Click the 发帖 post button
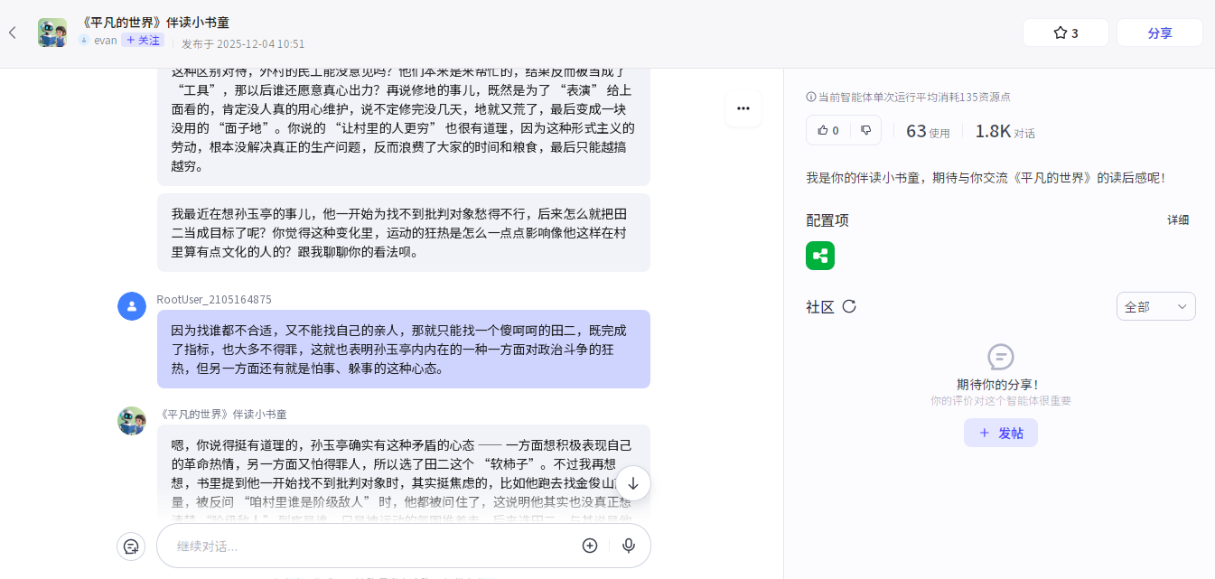1215x579 pixels. click(x=1000, y=433)
